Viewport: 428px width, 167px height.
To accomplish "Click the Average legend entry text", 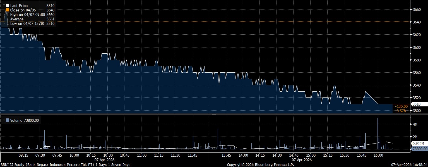I will click(17, 19).
